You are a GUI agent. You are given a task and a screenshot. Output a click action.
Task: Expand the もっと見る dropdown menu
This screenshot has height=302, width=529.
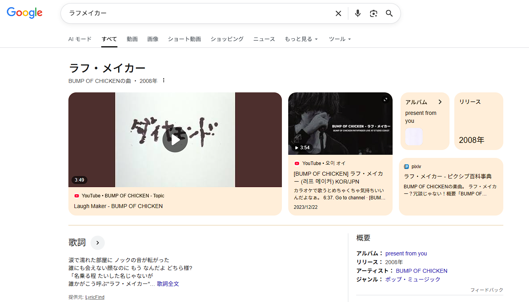click(x=301, y=39)
